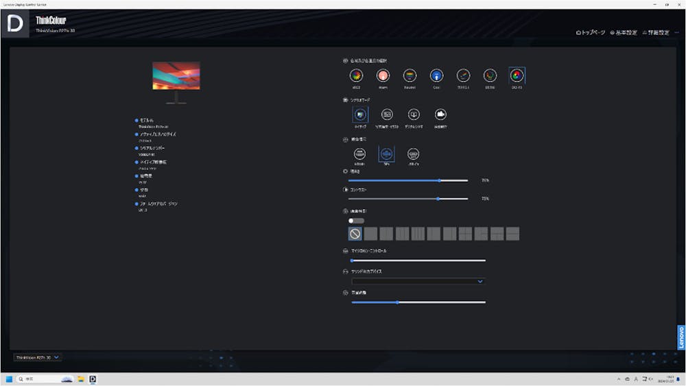Adjust the マイクロホン・コントロール slider
This screenshot has width=686, height=386.
[418, 261]
